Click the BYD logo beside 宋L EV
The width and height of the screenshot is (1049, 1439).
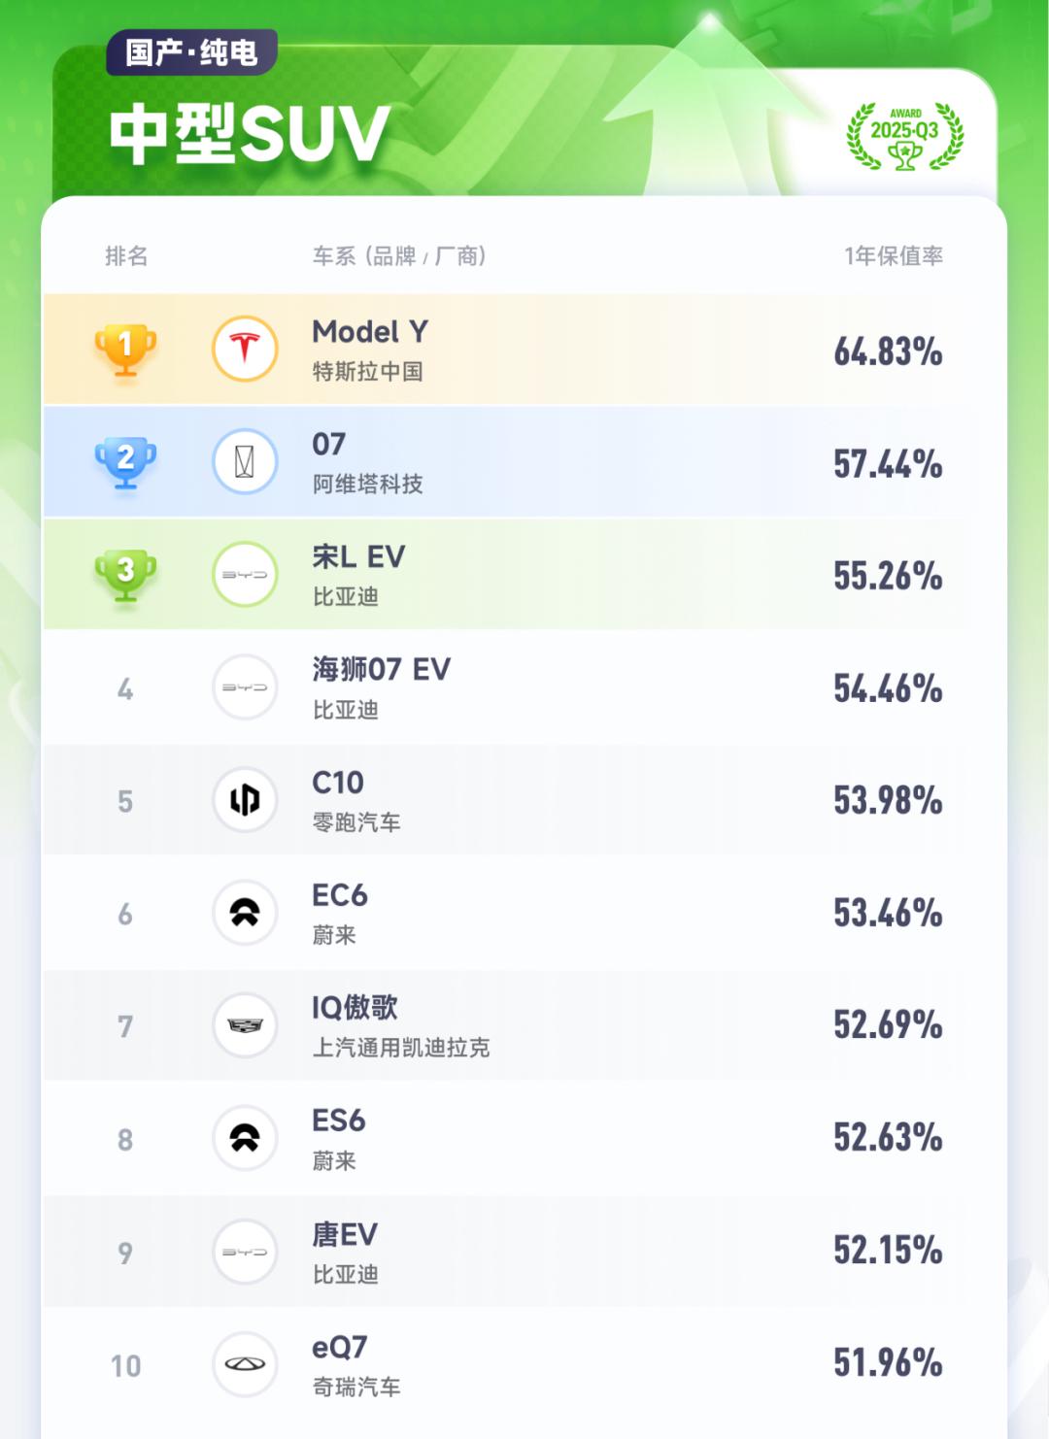coord(245,574)
